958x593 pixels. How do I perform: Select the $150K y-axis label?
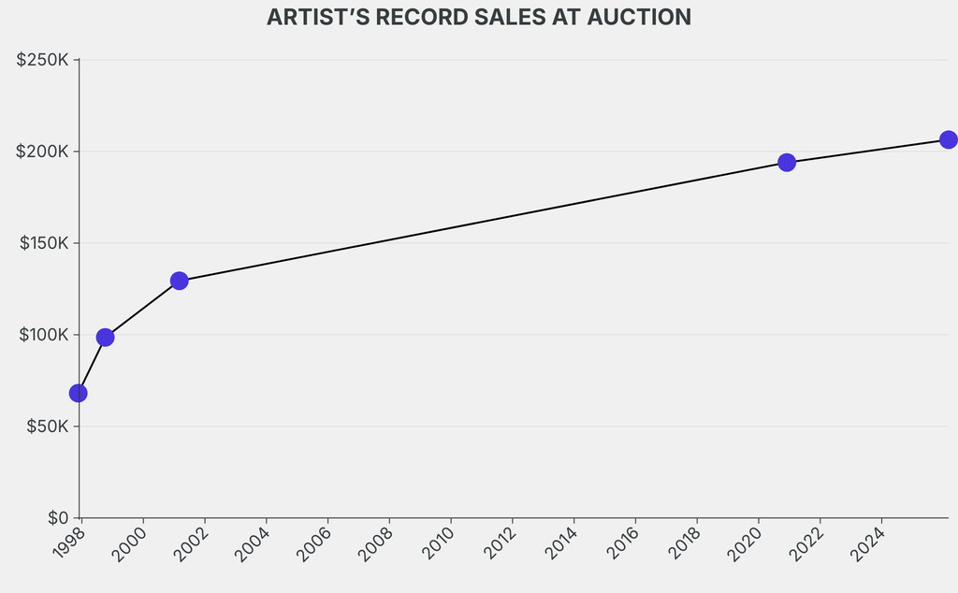tap(43, 243)
